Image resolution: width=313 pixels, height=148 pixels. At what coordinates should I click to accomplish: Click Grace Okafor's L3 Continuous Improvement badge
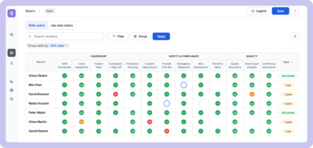pos(269,76)
